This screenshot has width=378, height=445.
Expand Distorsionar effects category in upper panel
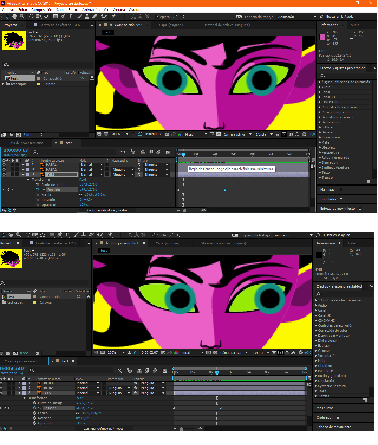(320, 122)
